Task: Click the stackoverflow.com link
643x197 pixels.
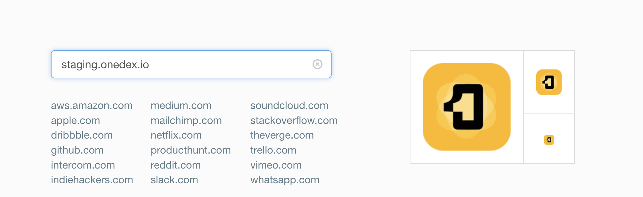Action: [x=294, y=121]
